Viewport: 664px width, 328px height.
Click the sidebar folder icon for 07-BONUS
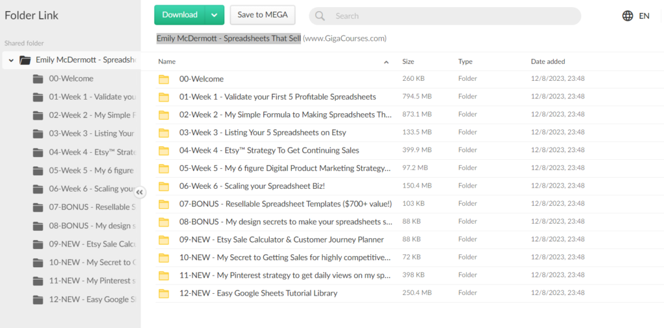(38, 208)
